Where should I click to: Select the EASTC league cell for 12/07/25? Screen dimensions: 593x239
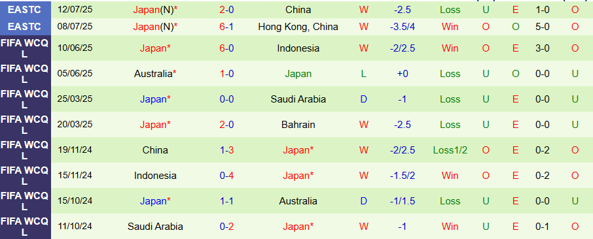[x=25, y=10]
